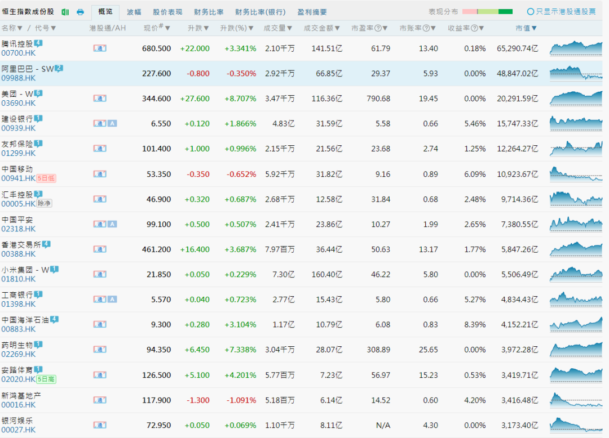This screenshot has height=438, width=609.
Task: Click the 港股通 icon in the 腾讯控股 row
Action: tap(100, 48)
